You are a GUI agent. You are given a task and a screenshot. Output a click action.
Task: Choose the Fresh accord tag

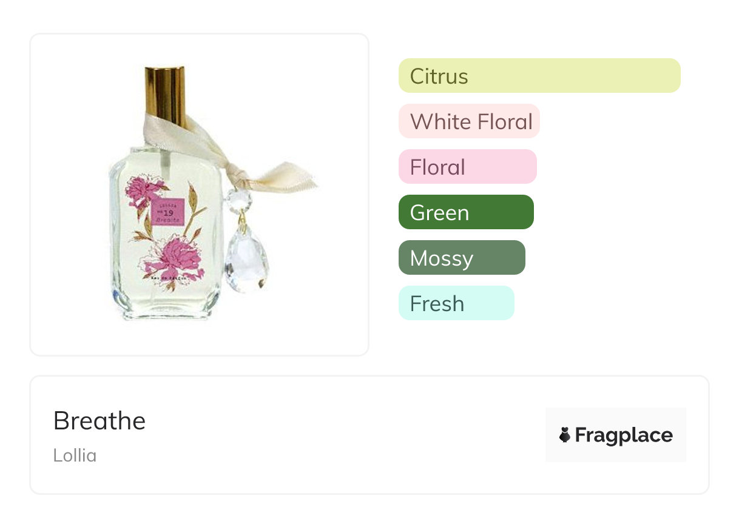[x=456, y=303]
